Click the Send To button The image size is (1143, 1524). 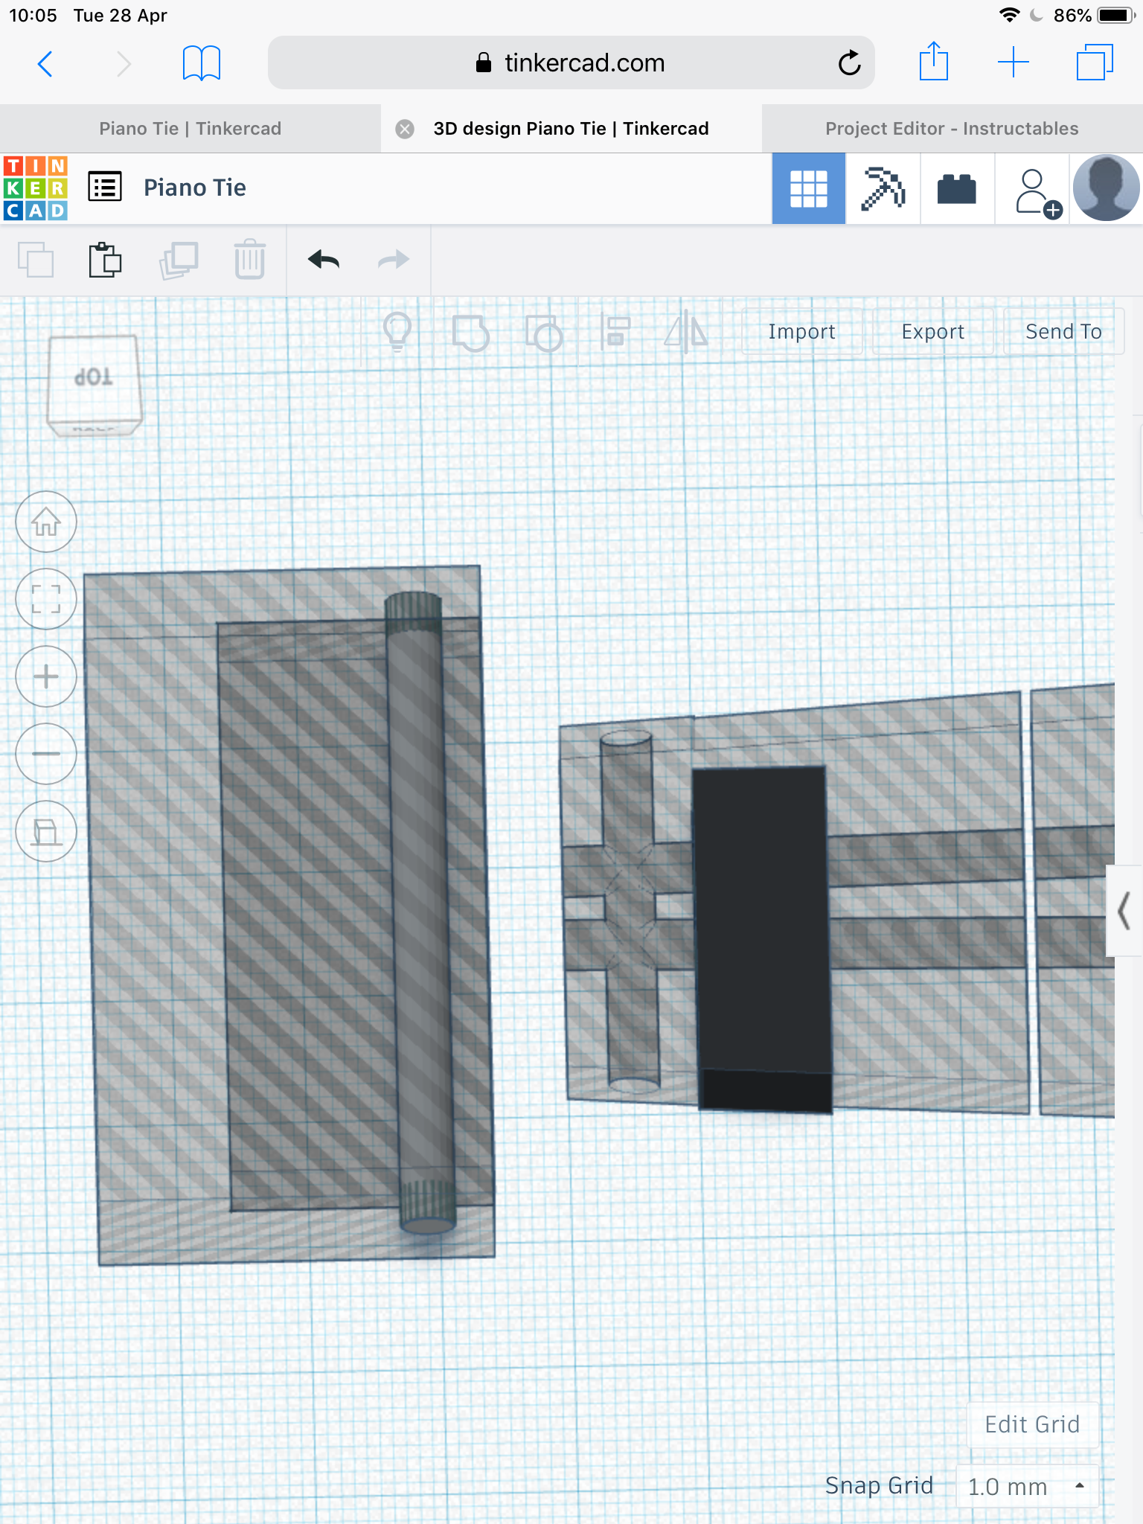tap(1063, 332)
